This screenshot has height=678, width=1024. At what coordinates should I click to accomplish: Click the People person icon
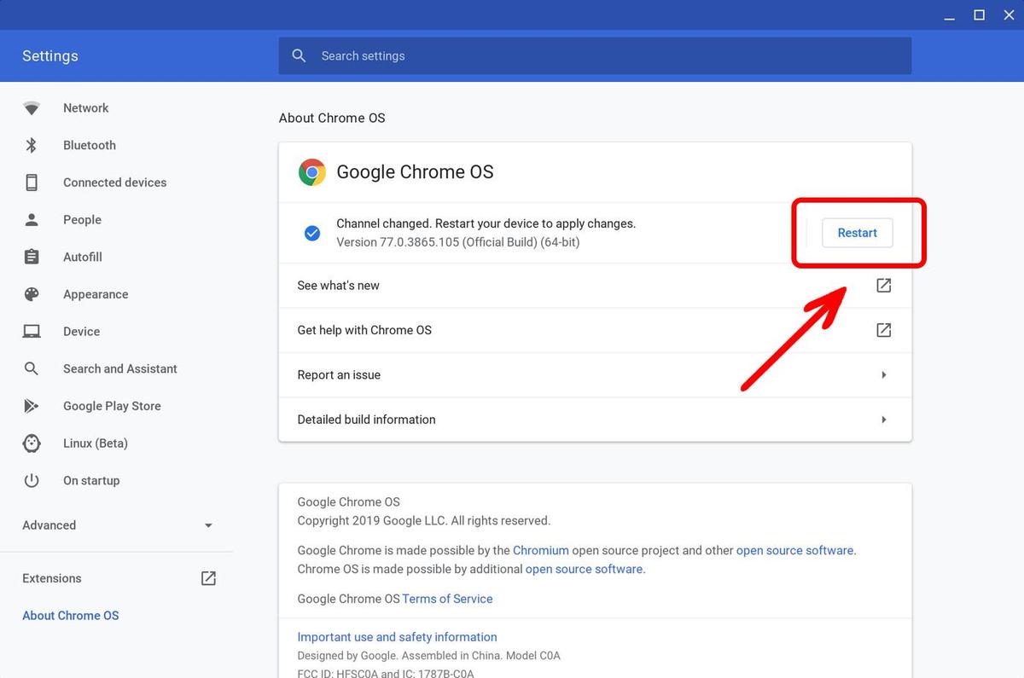click(x=32, y=220)
